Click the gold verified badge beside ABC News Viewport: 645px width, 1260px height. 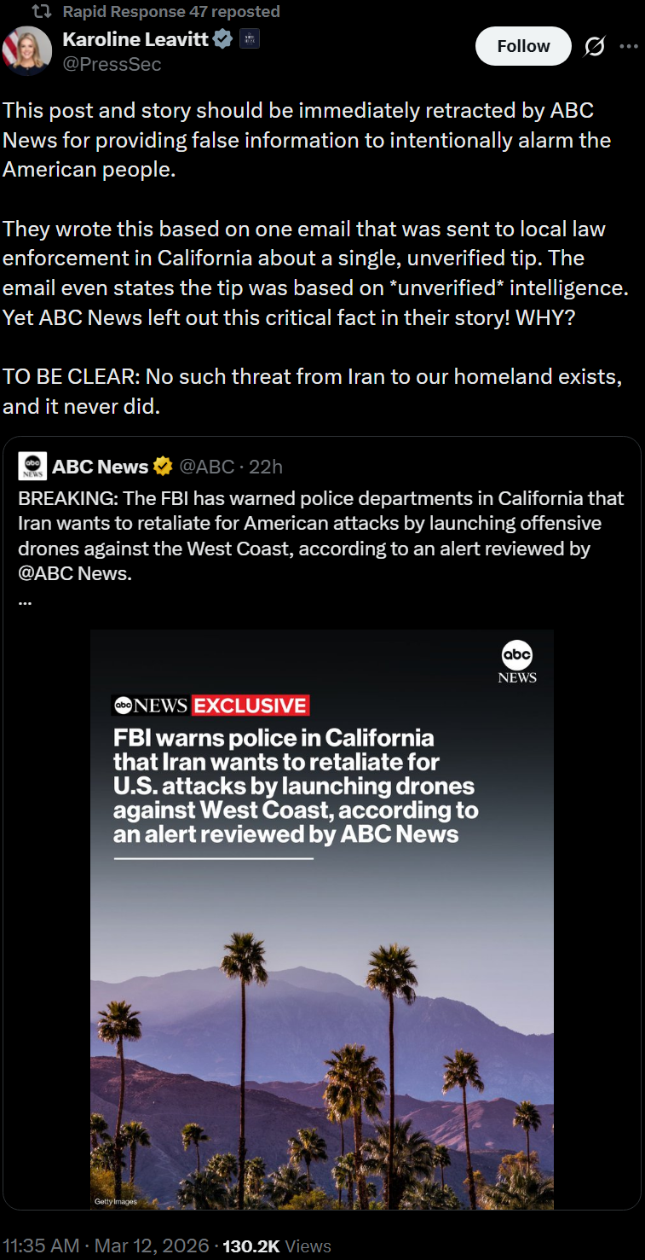(x=163, y=467)
